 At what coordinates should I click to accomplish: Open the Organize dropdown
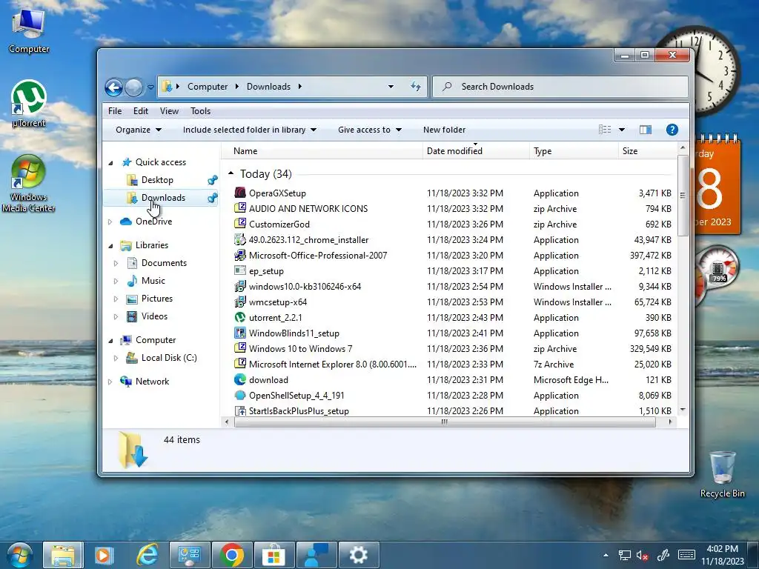coord(139,130)
